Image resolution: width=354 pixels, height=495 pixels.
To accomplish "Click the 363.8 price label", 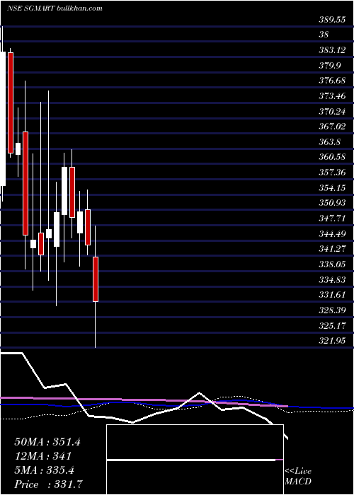I will 329,141.
